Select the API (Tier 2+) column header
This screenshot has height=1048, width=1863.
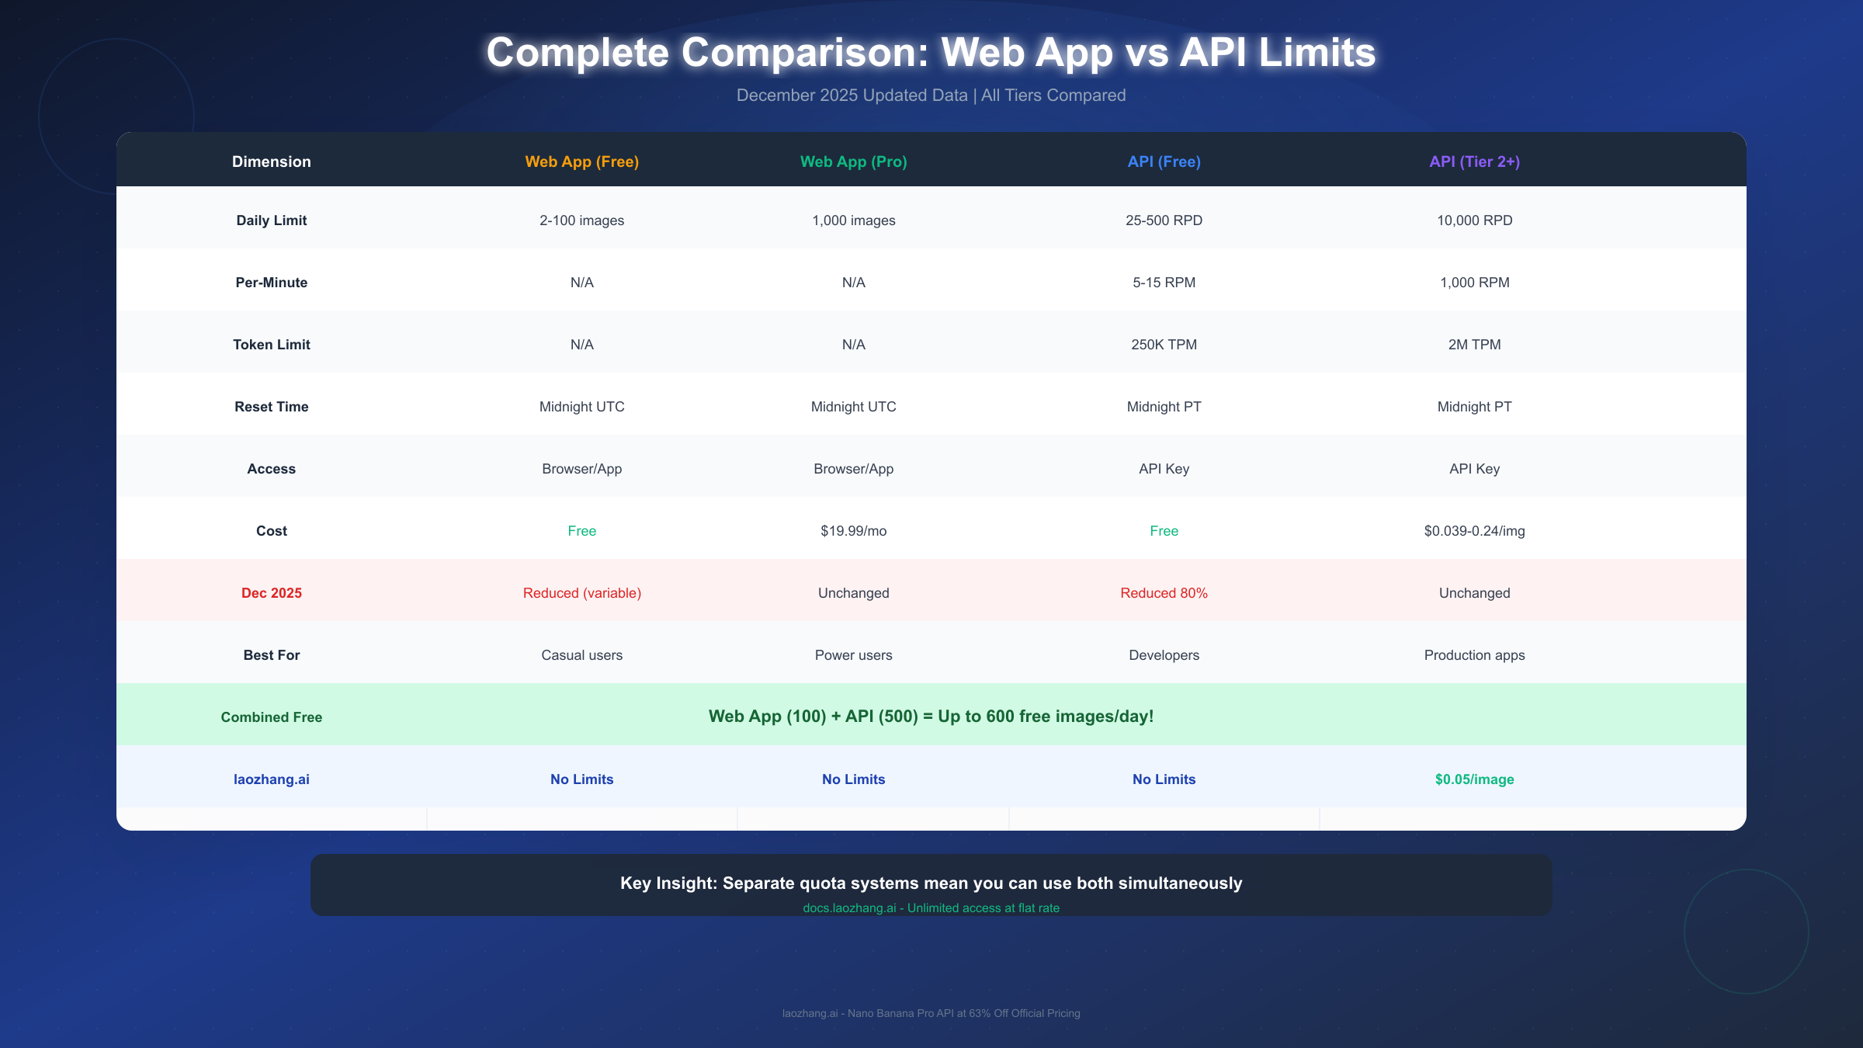point(1473,161)
